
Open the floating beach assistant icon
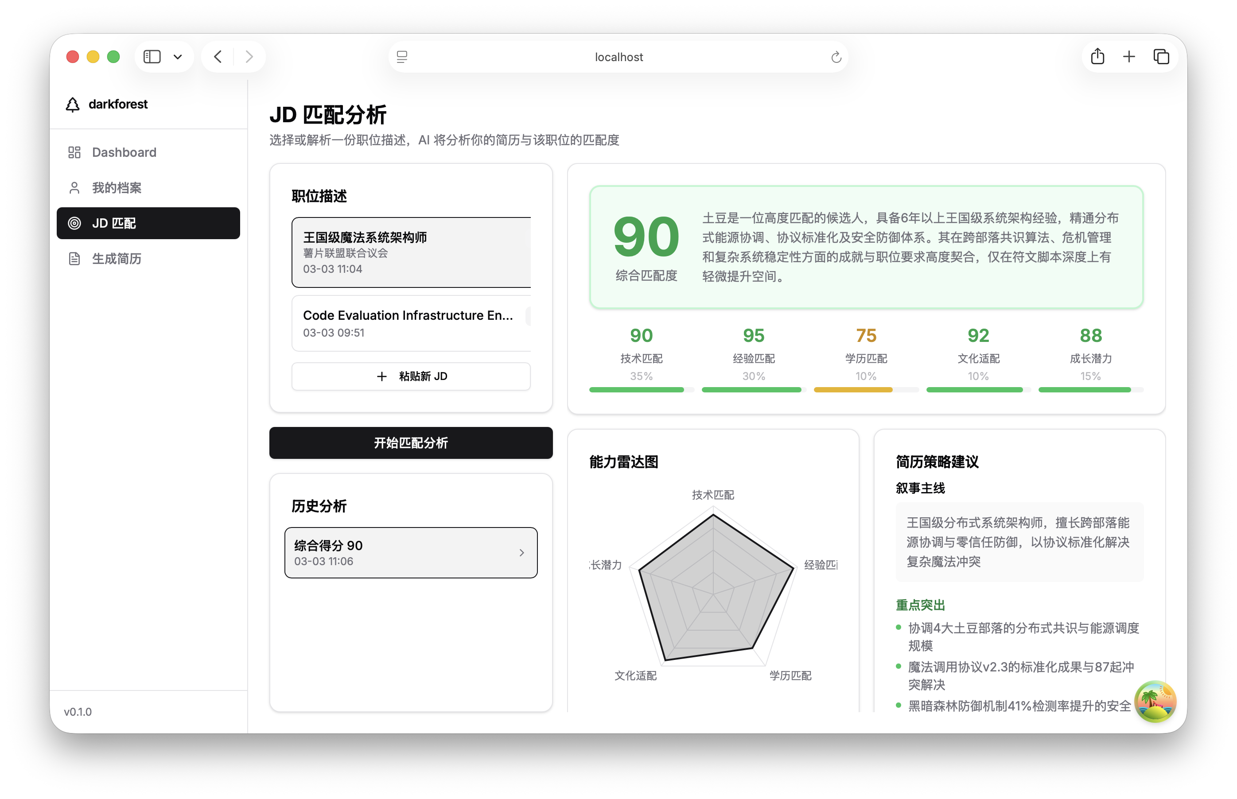pyautogui.click(x=1155, y=702)
